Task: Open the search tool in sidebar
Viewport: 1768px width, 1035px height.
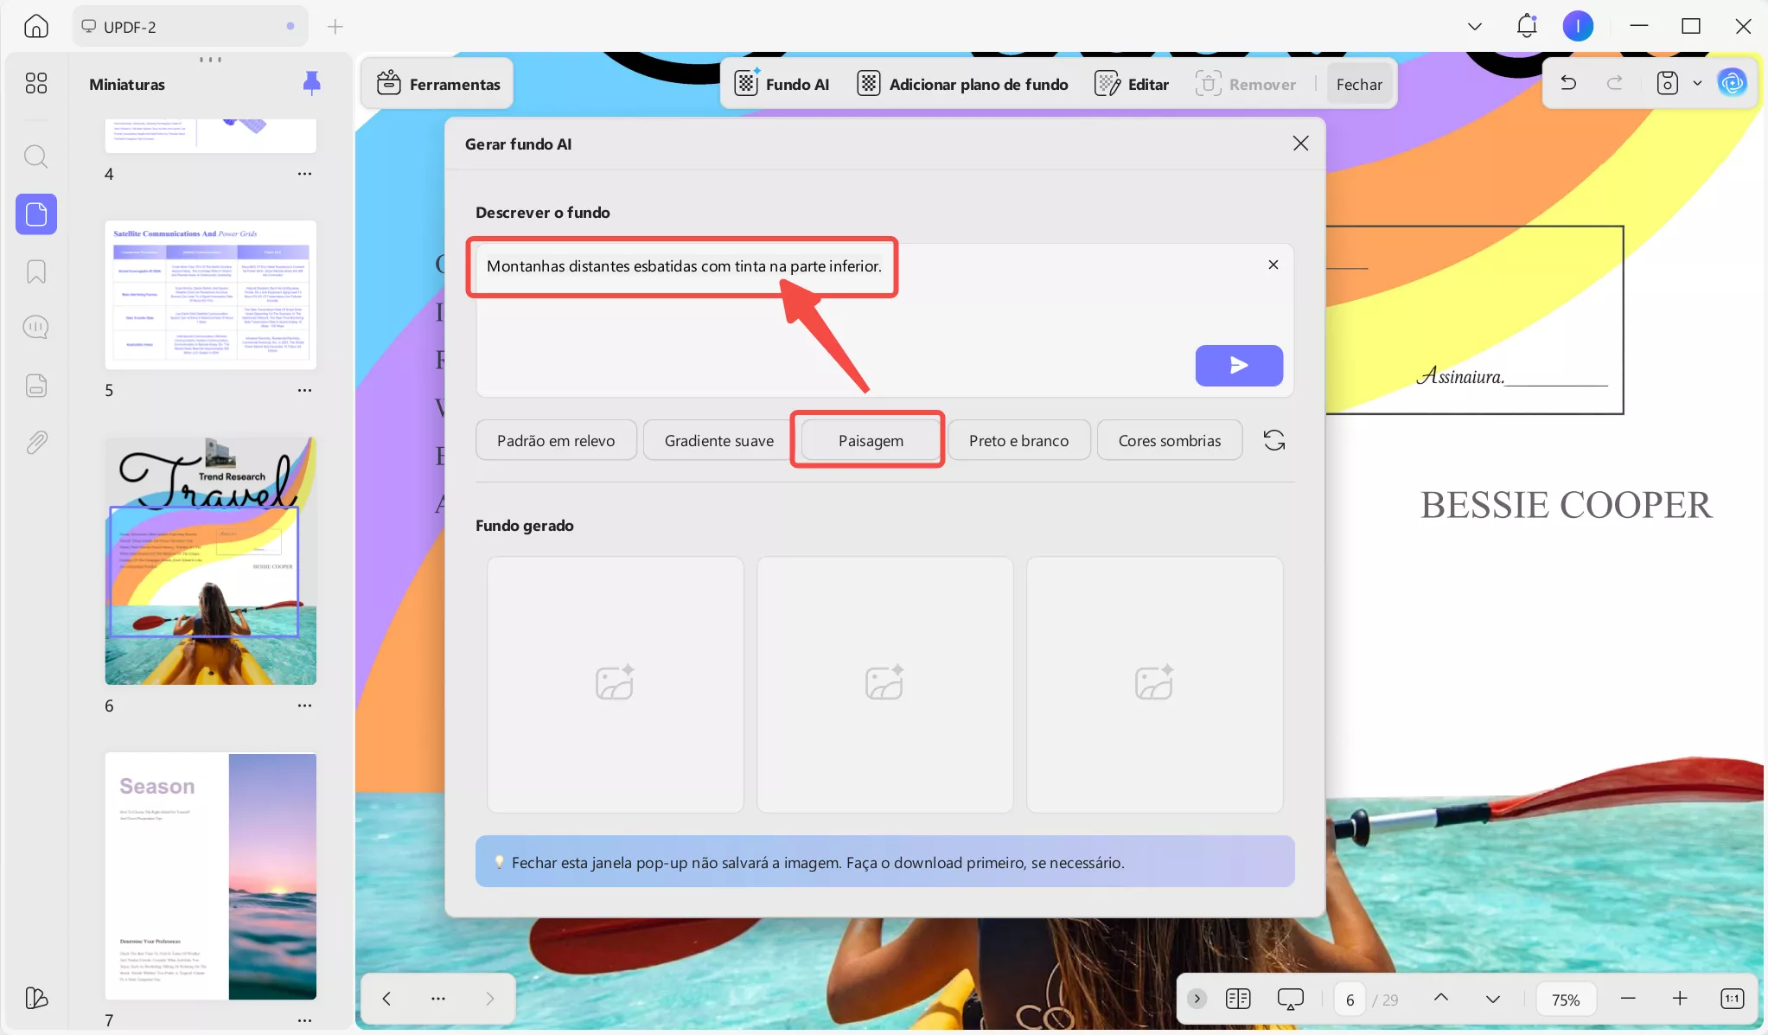Action: (36, 157)
